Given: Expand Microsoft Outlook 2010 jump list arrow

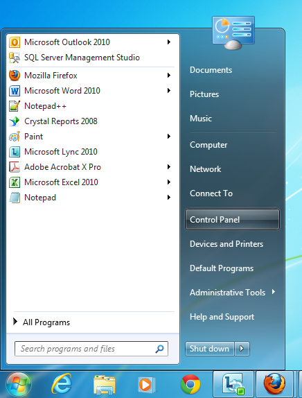Looking at the screenshot, I should click(169, 42).
